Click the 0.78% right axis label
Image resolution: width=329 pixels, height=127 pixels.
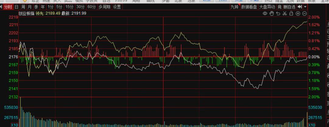[x=314, y=72]
